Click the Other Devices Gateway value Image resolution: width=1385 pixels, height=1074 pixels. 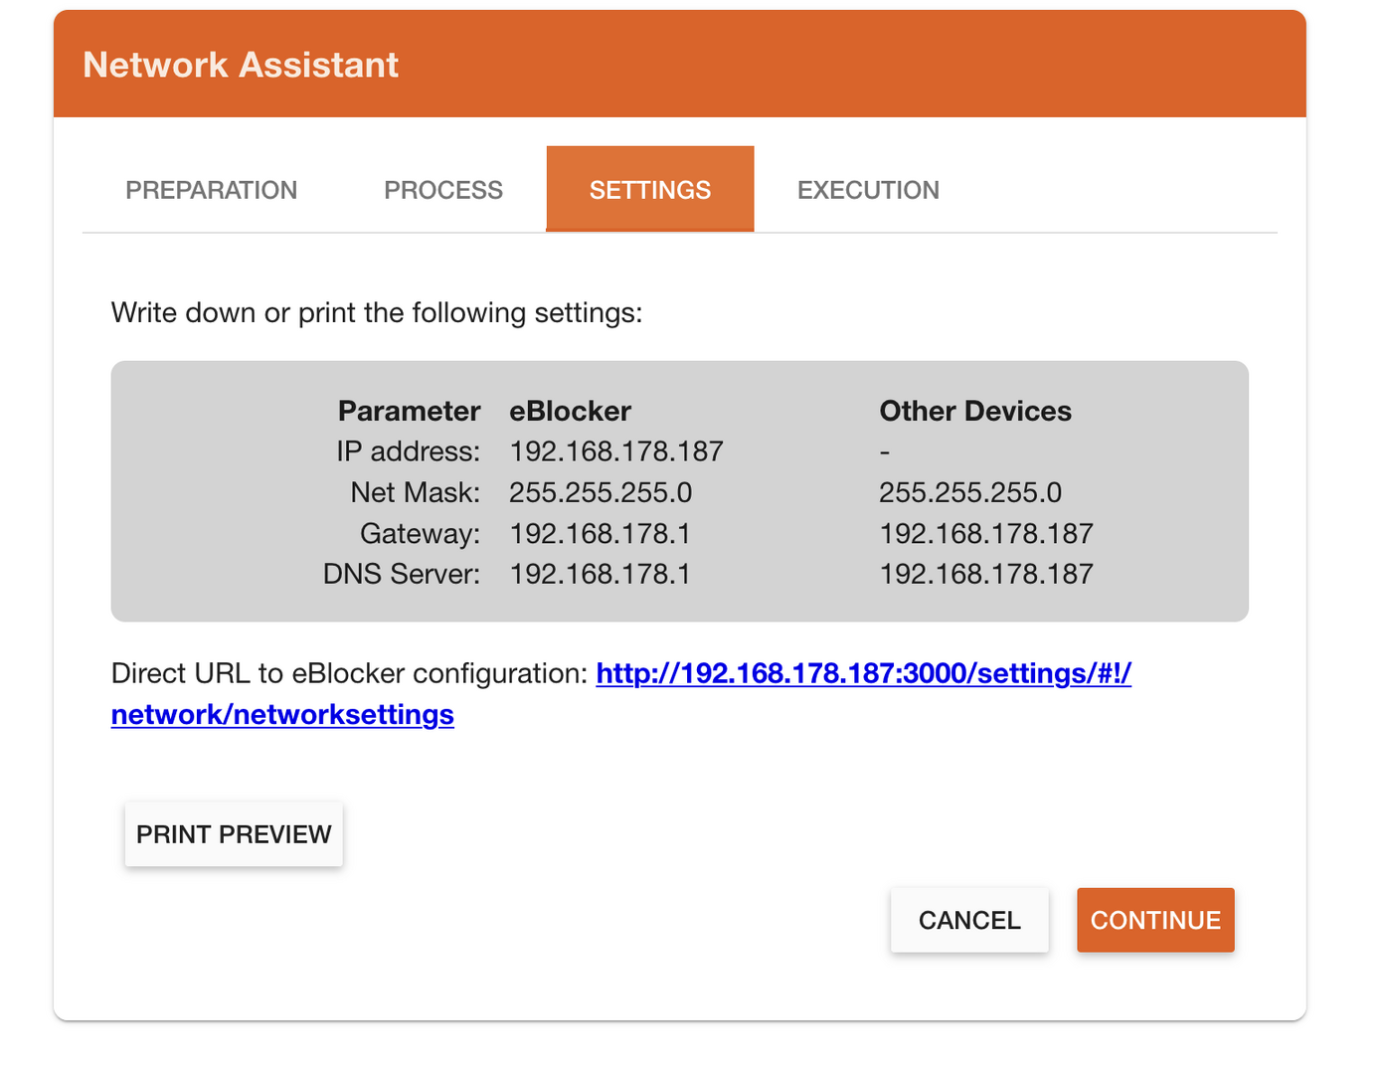click(x=985, y=534)
